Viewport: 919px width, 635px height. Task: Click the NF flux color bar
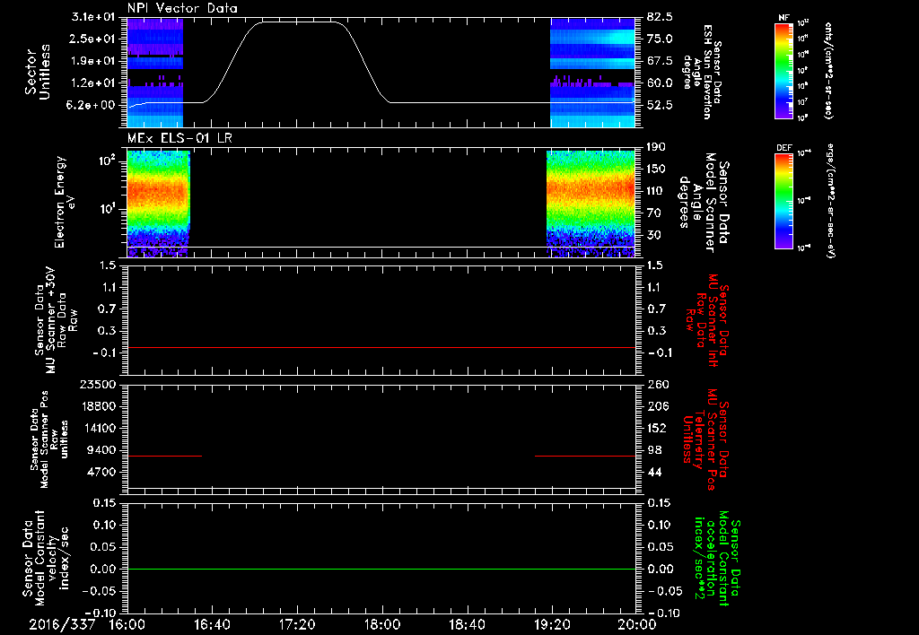point(784,70)
